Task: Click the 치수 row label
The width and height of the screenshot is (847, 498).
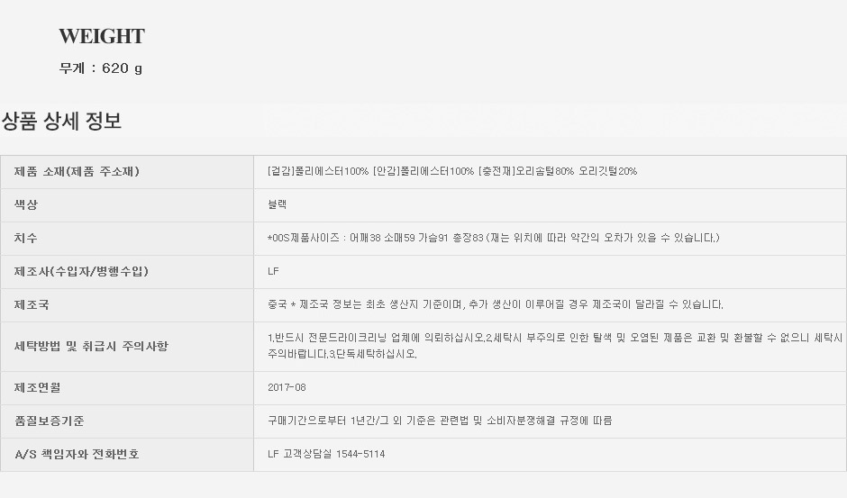Action: [26, 238]
